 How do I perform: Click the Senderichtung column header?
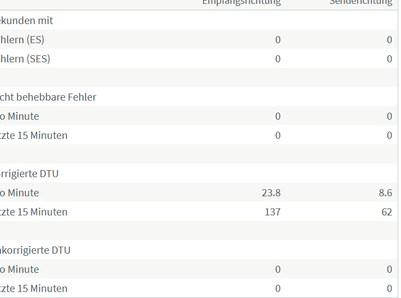361,2
